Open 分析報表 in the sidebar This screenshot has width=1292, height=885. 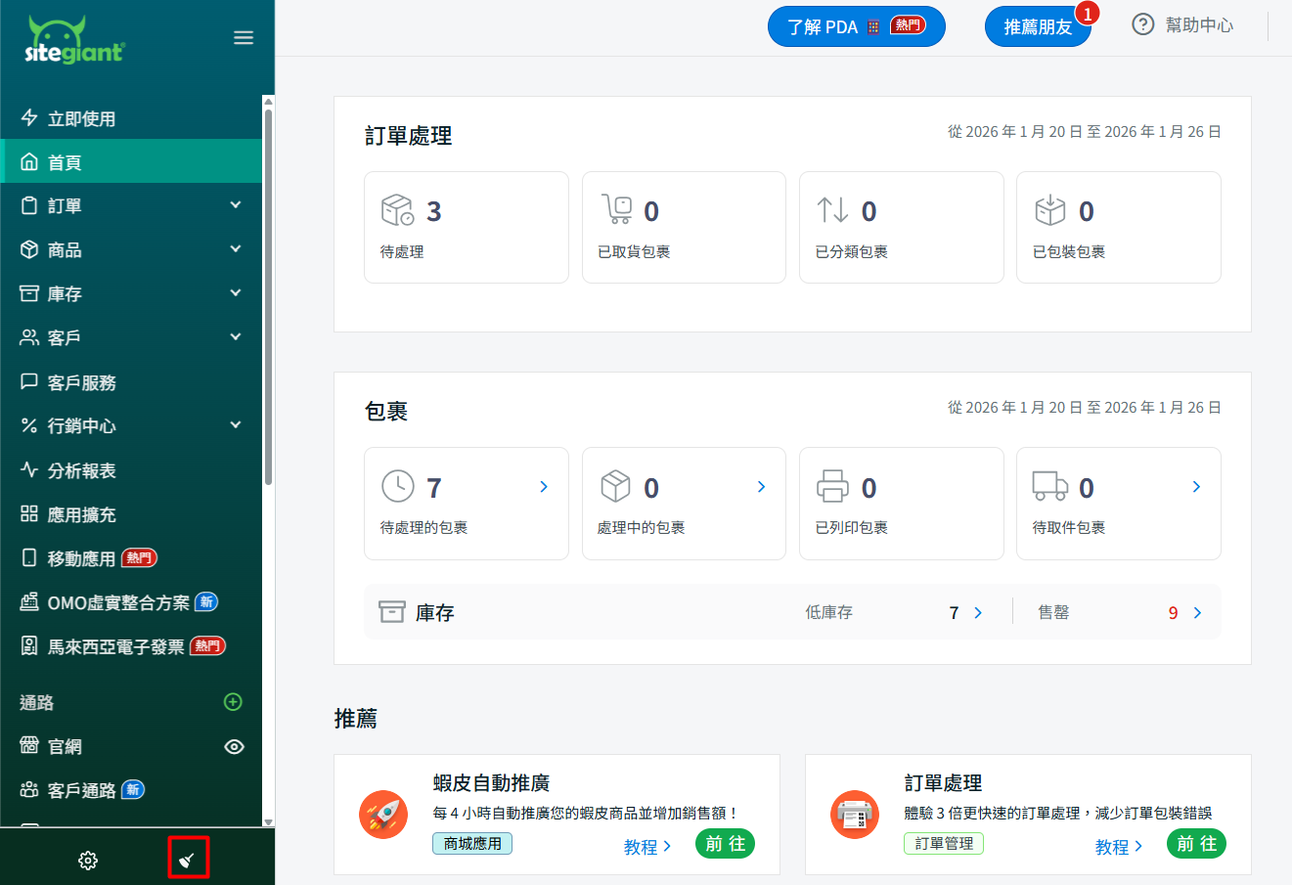[x=82, y=470]
